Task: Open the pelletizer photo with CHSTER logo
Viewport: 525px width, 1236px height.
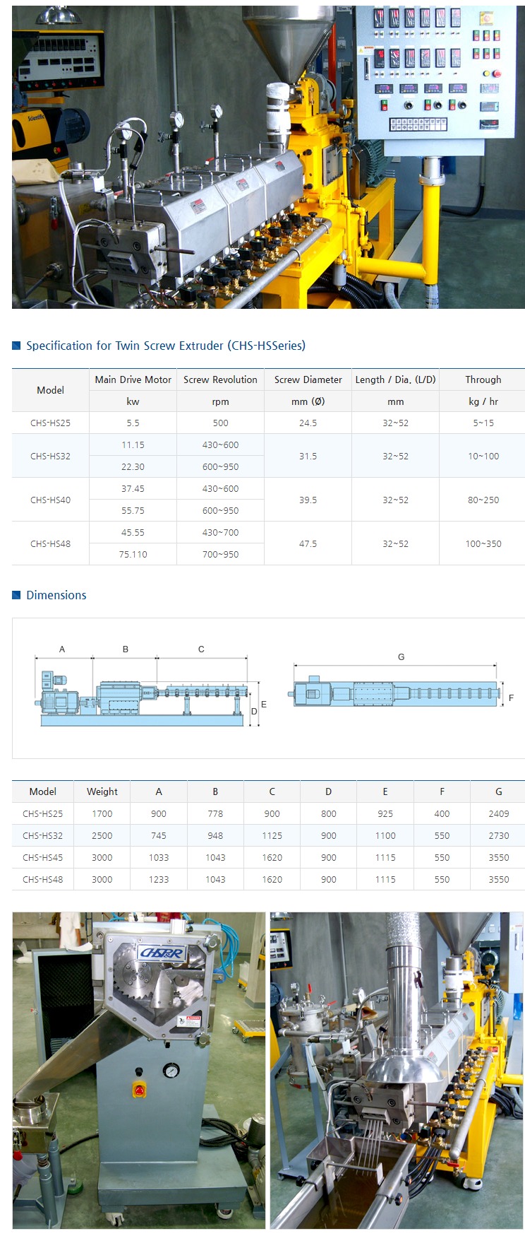Action: [139, 1070]
